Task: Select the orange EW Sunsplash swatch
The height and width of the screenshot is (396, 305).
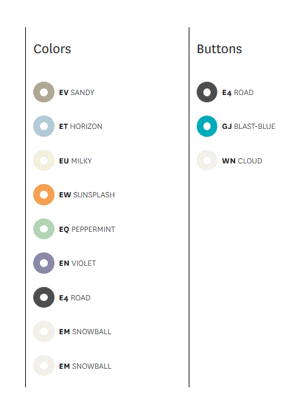Action: coord(44,195)
